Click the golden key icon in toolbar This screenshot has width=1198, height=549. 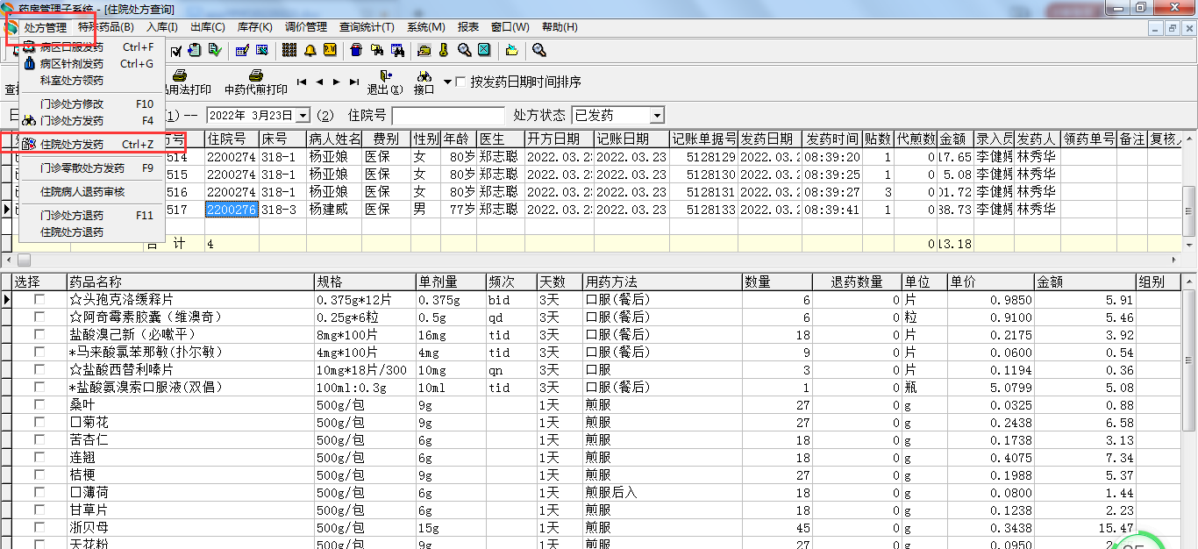pyautogui.click(x=443, y=50)
